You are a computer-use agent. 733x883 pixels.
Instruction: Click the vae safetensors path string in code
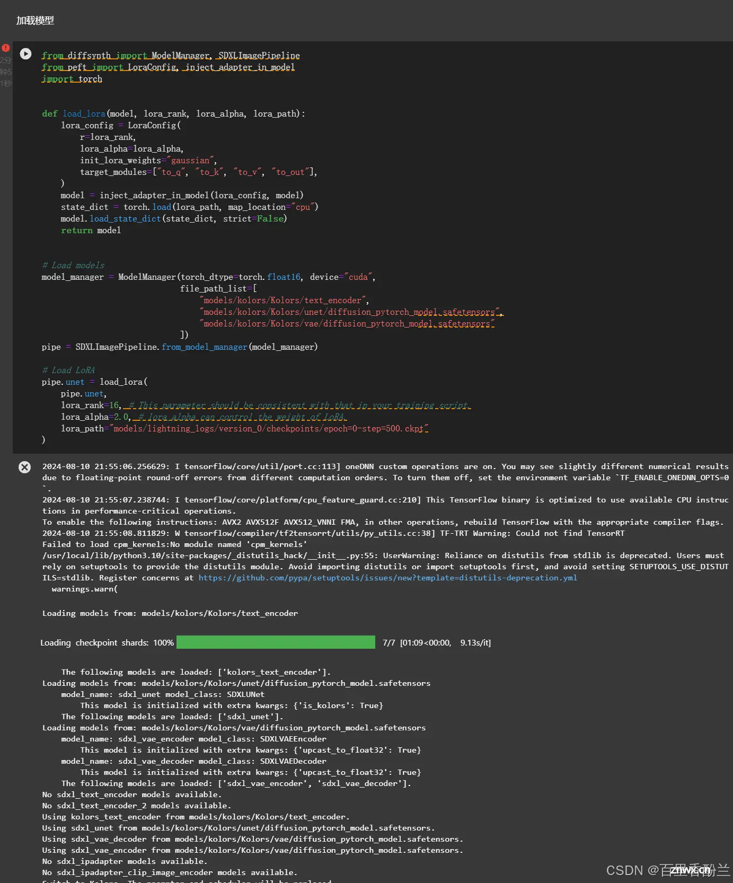[347, 324]
